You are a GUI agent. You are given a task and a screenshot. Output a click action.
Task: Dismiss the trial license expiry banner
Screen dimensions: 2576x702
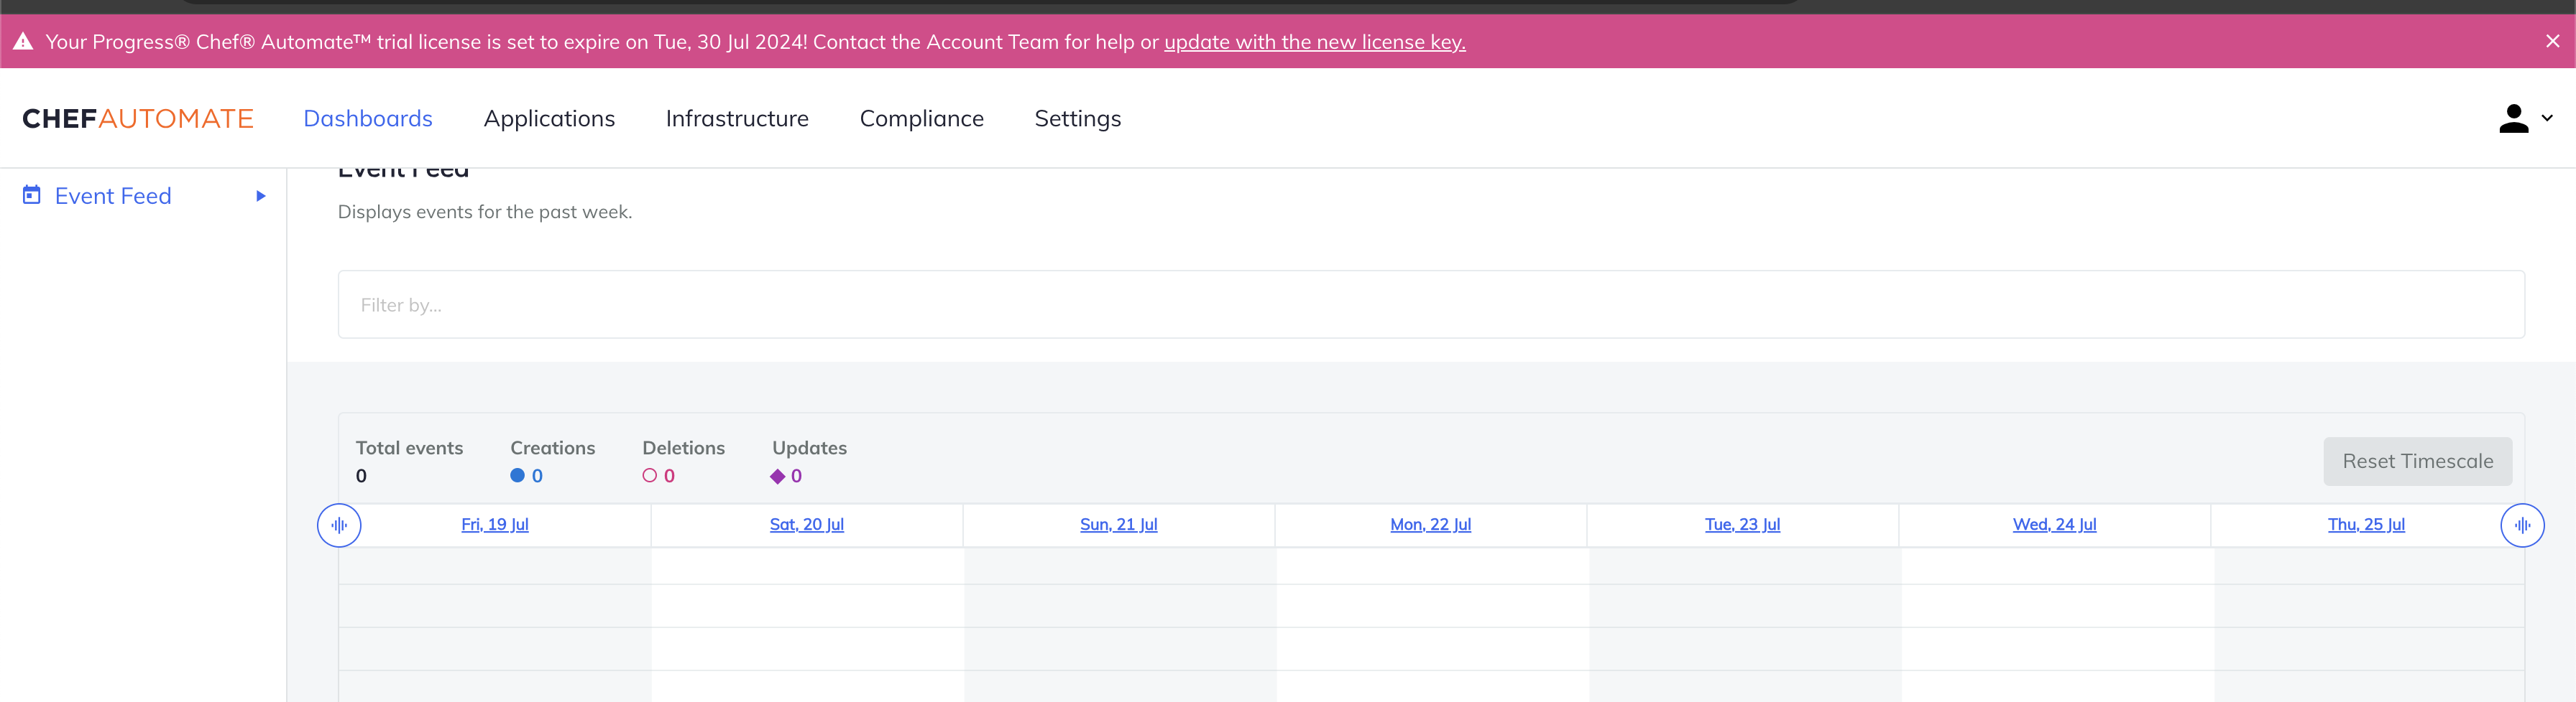2553,41
